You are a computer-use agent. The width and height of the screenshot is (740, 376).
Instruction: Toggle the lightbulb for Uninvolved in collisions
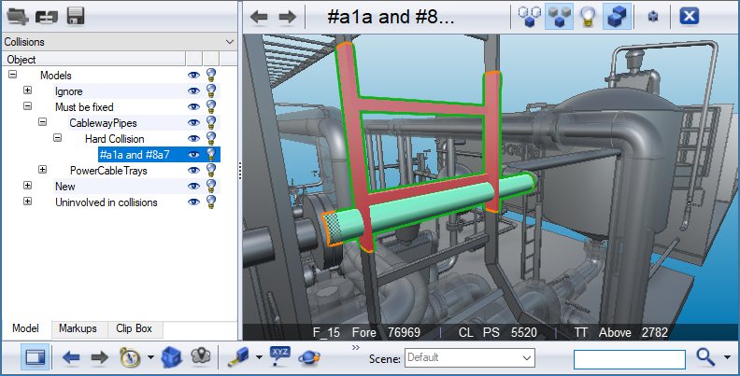tap(211, 202)
